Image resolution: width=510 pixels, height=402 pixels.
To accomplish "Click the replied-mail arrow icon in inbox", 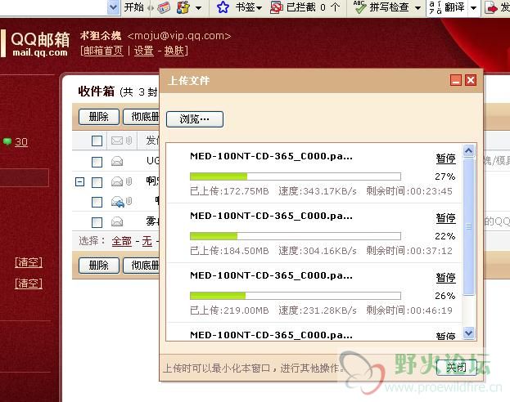I will point(117,202).
